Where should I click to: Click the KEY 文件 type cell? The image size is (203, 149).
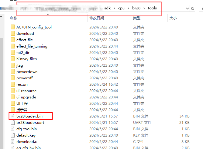pyautogui.click(x=141, y=135)
